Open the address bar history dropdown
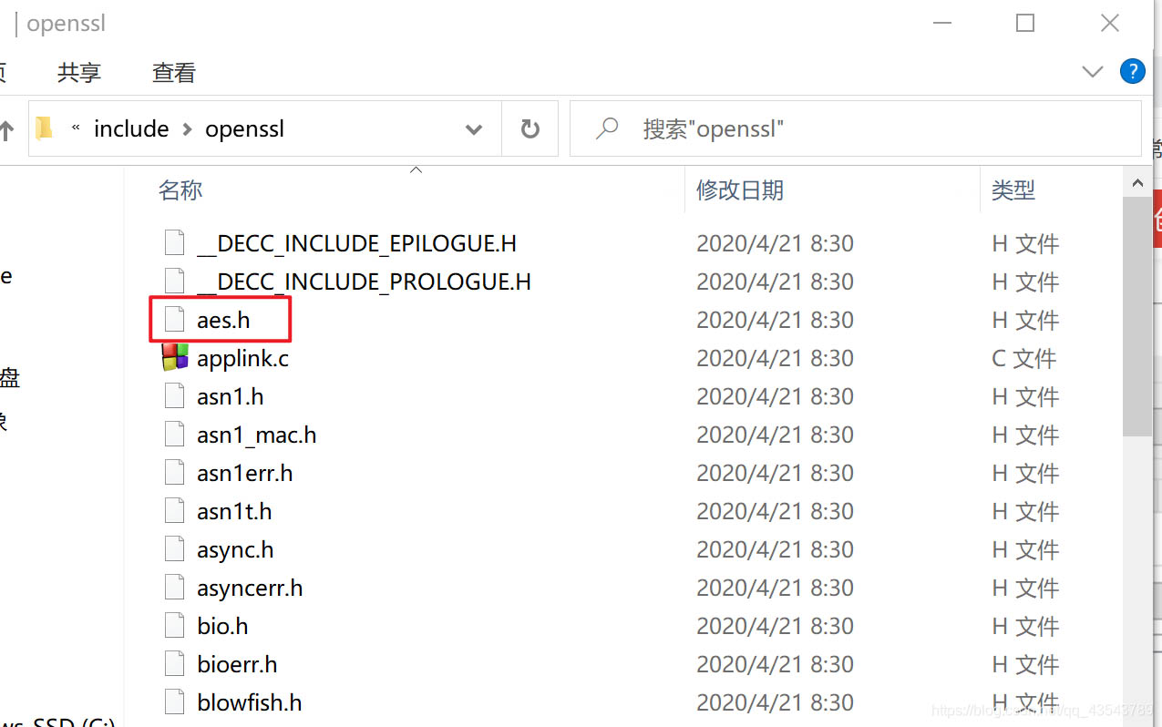Screen dimensions: 1162x727 474,129
